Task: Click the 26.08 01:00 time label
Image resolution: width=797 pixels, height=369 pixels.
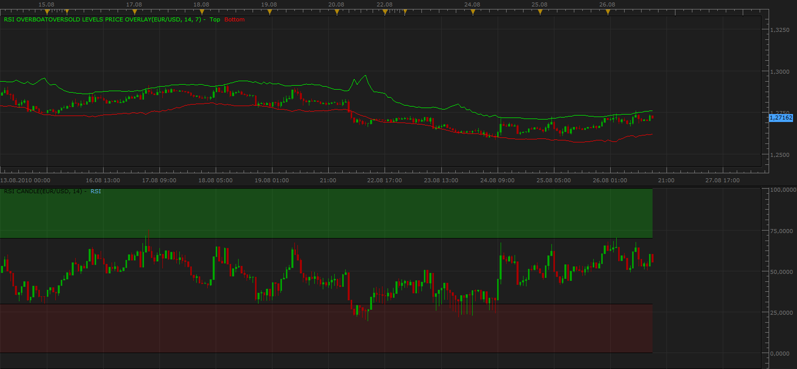Action: click(x=610, y=180)
